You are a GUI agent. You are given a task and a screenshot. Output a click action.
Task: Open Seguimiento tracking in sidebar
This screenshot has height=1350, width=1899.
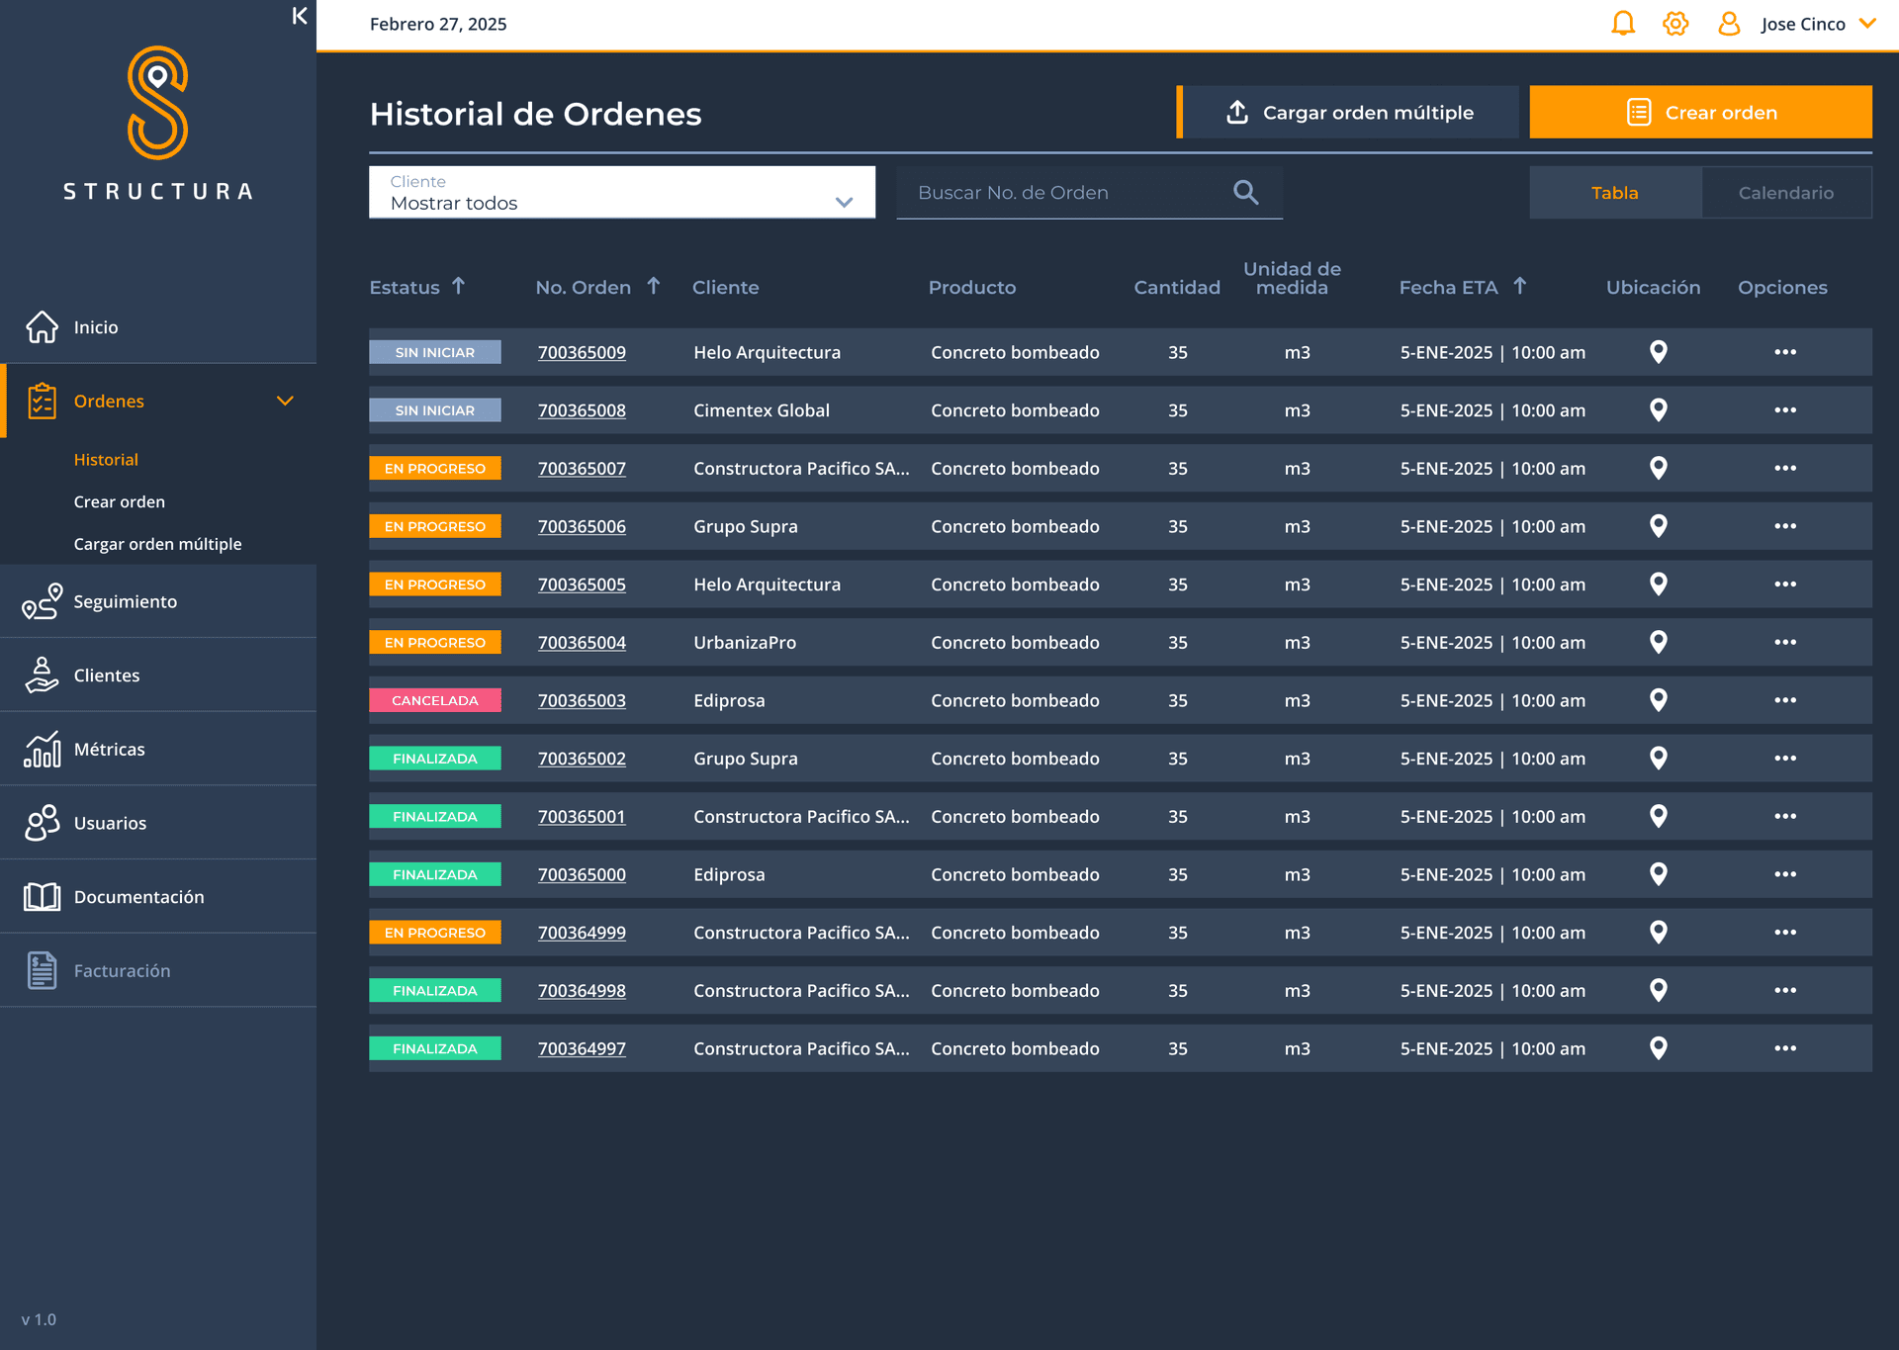point(125,601)
